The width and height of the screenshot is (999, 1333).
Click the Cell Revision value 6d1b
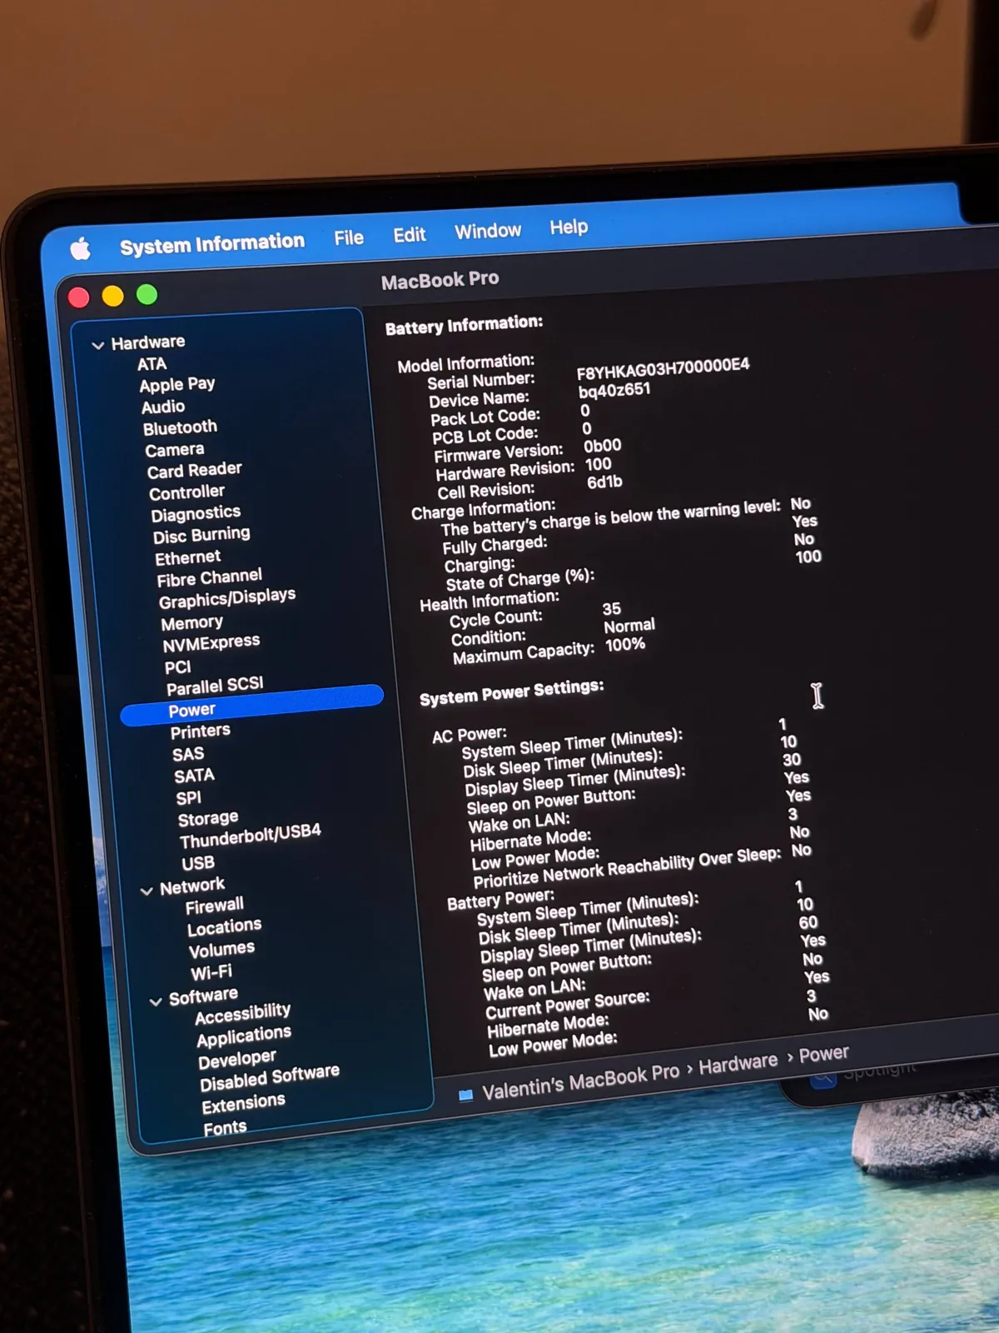[604, 482]
